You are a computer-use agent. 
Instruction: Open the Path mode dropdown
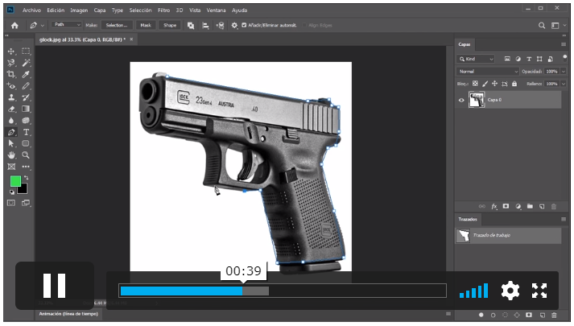[x=66, y=24]
